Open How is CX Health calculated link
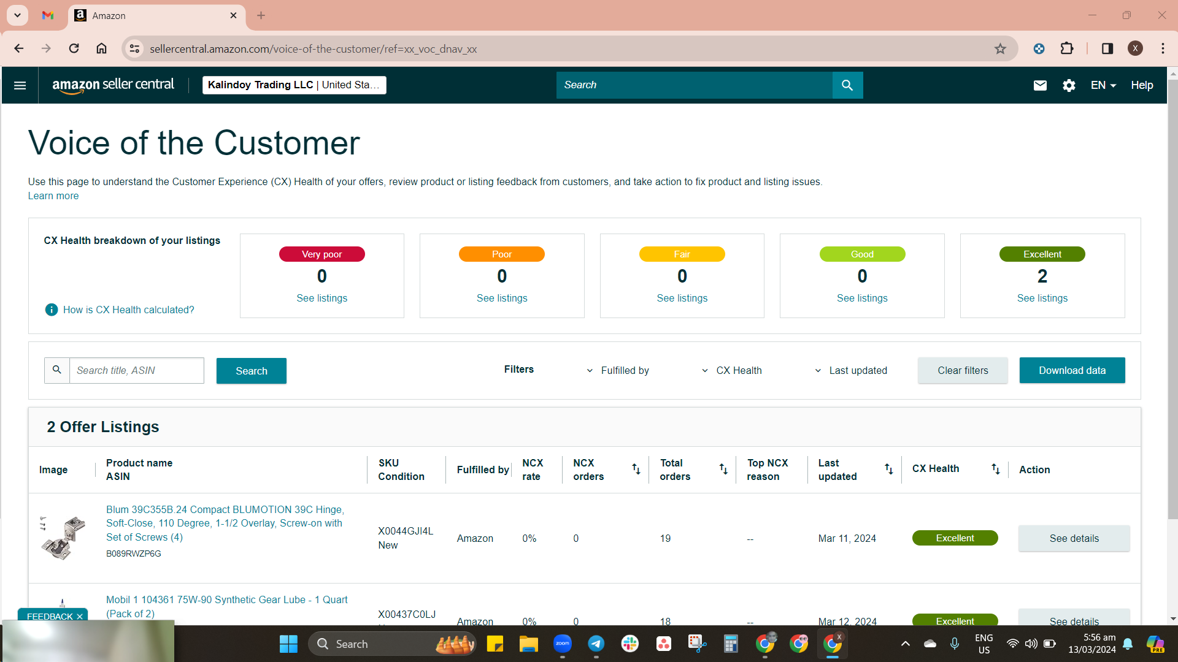The width and height of the screenshot is (1178, 662). click(129, 310)
